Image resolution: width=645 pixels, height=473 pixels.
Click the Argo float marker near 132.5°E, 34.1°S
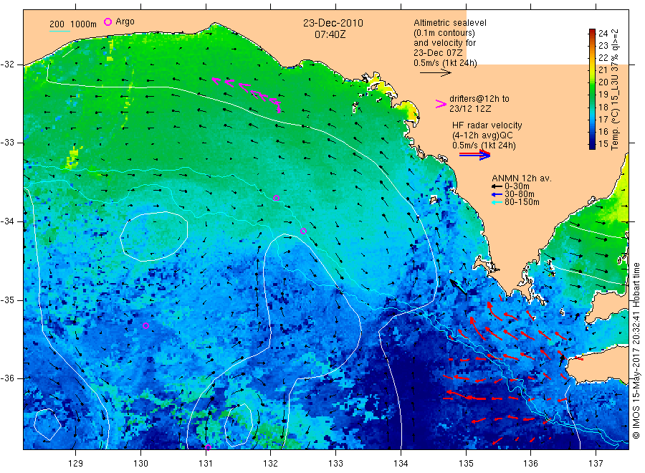click(x=303, y=231)
